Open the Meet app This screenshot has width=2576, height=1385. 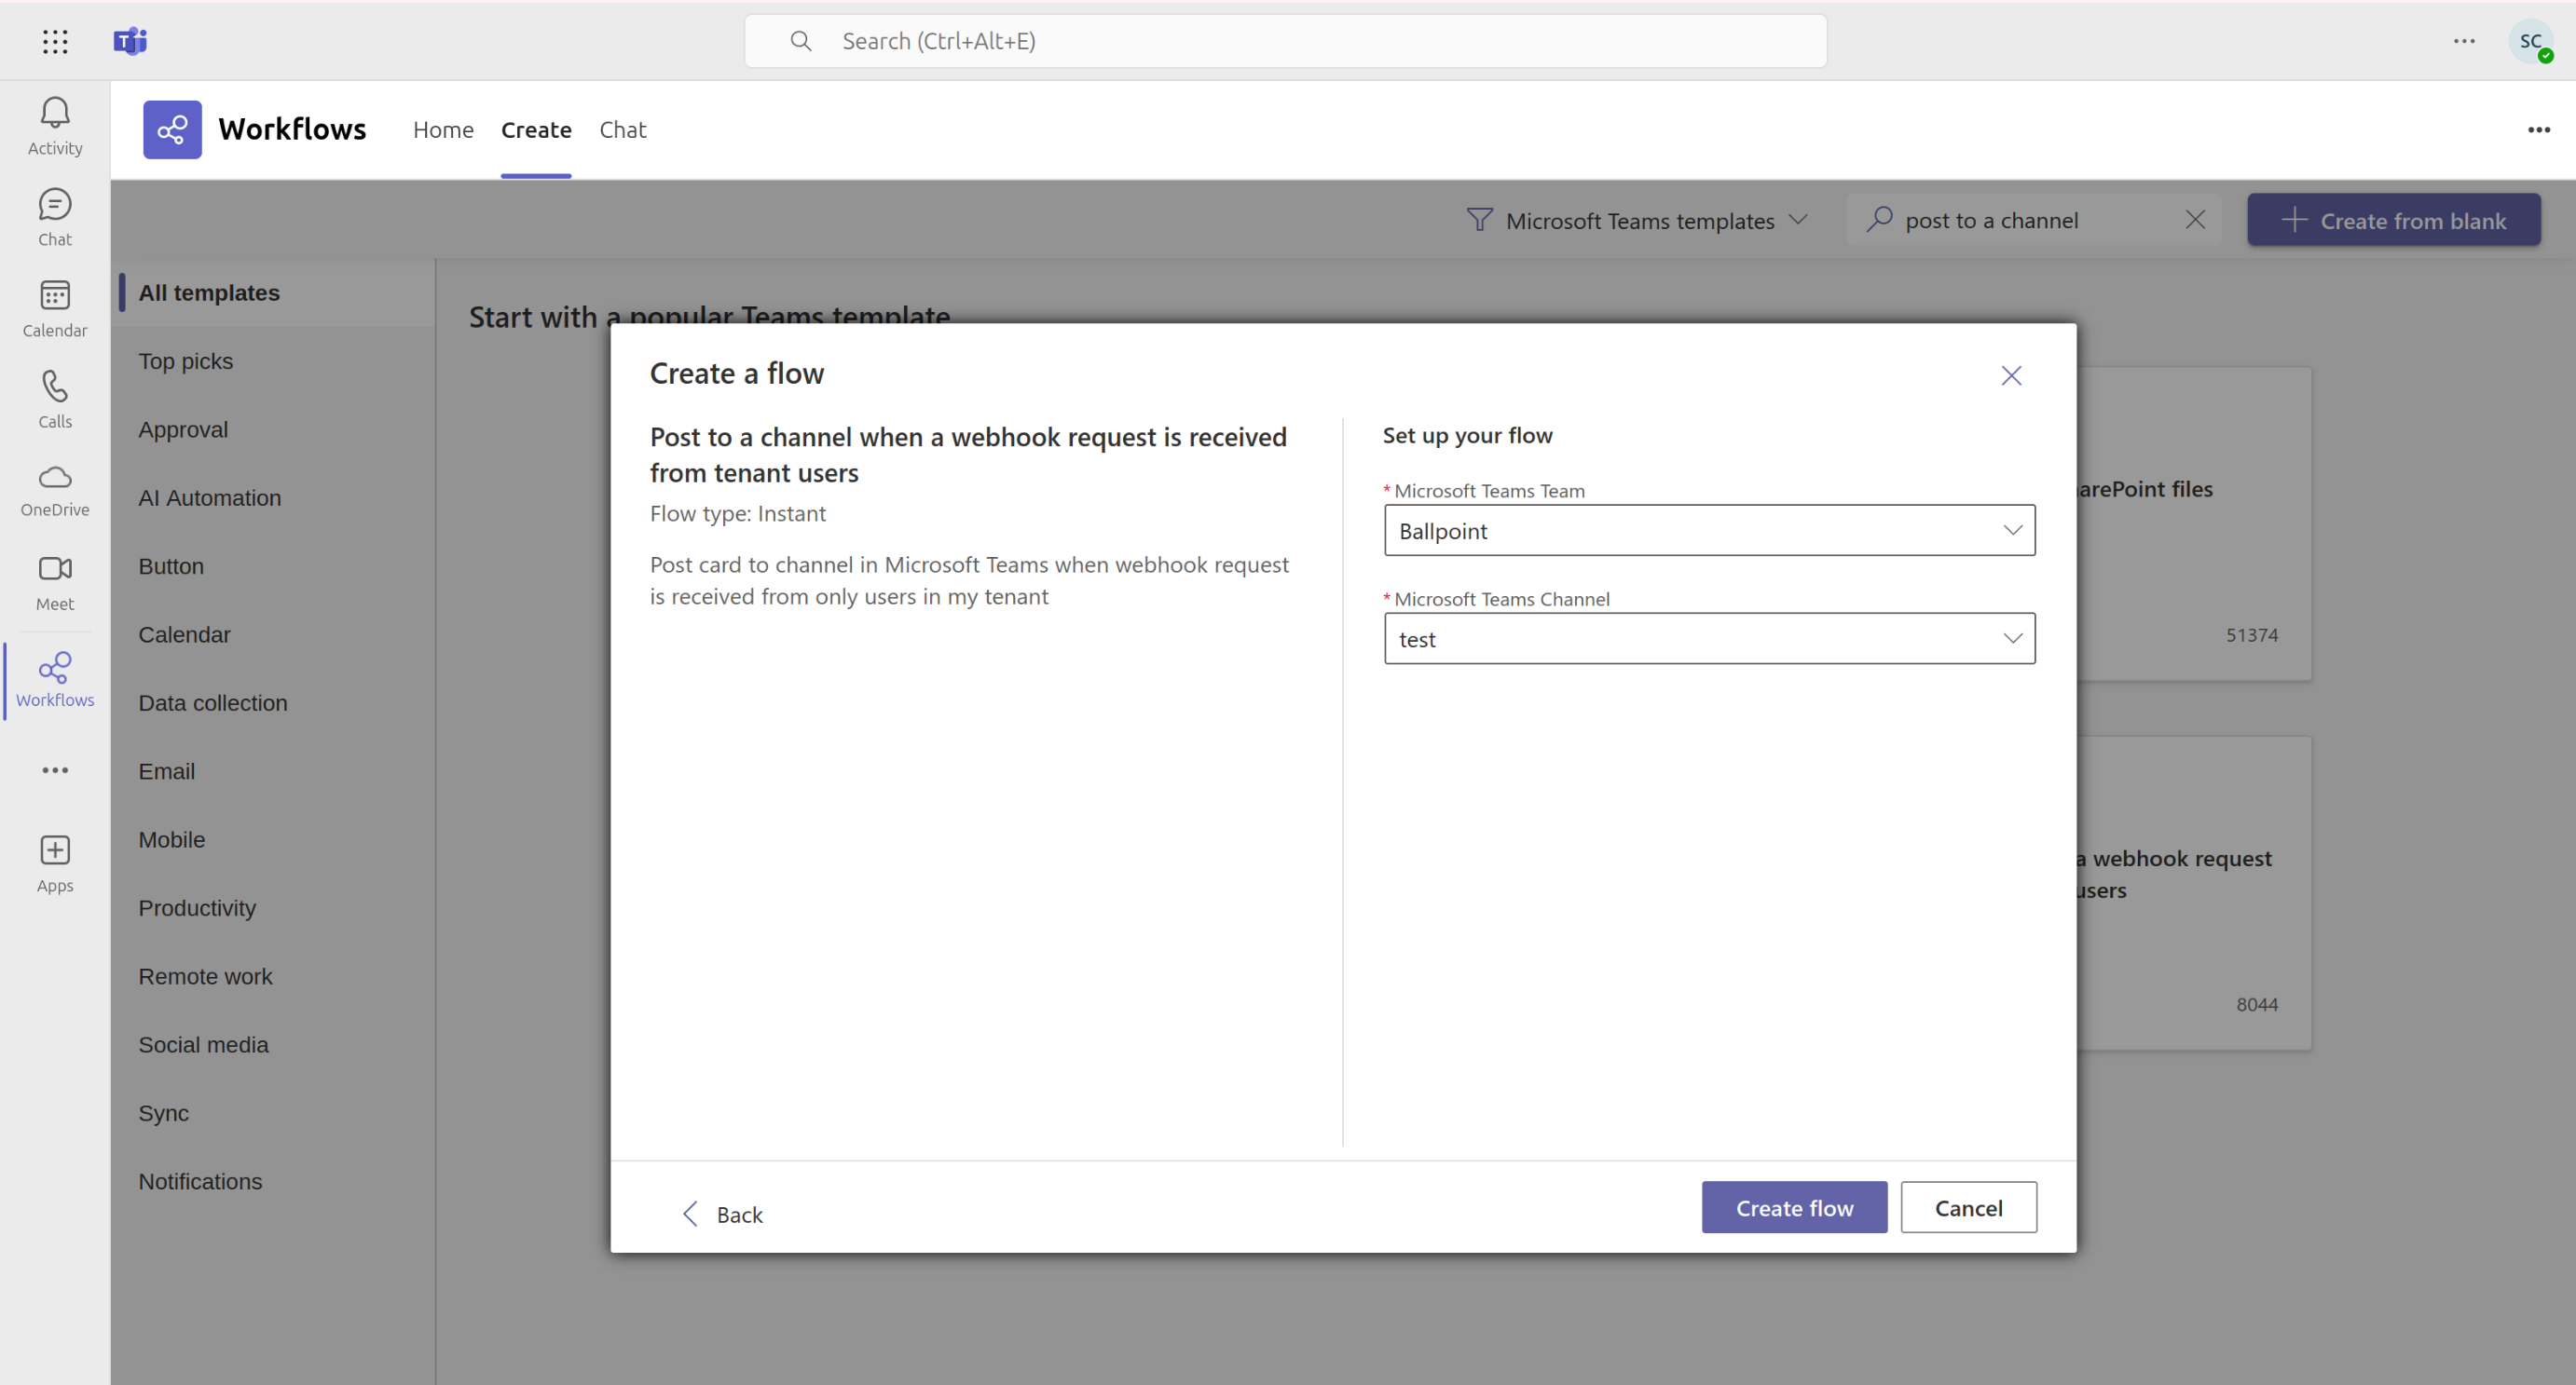(x=54, y=580)
